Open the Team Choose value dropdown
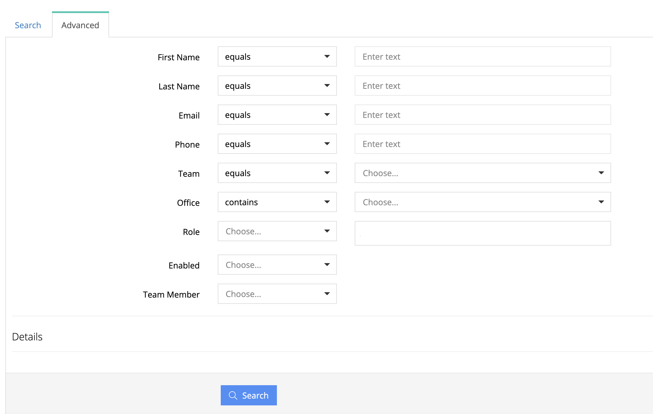The image size is (653, 414). 482,173
